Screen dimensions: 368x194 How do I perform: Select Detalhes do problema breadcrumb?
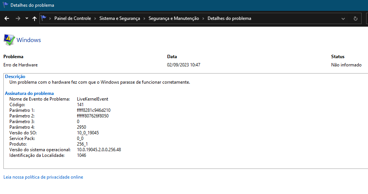(x=229, y=18)
